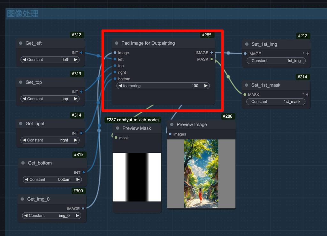Toggle collapse dot on Set_1st_img node
The width and height of the screenshot is (327, 236).
pos(247,44)
